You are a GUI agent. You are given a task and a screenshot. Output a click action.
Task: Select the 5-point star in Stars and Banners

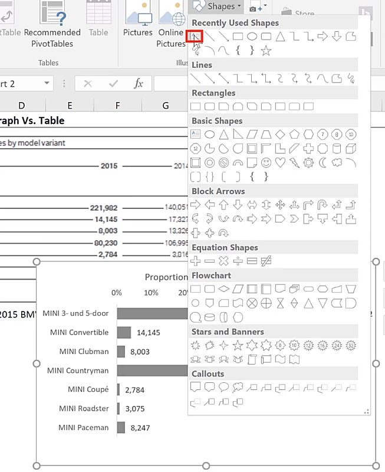pos(238,345)
